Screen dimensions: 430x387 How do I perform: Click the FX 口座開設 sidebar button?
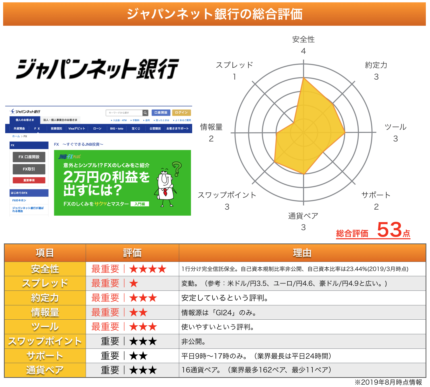coord(29,157)
